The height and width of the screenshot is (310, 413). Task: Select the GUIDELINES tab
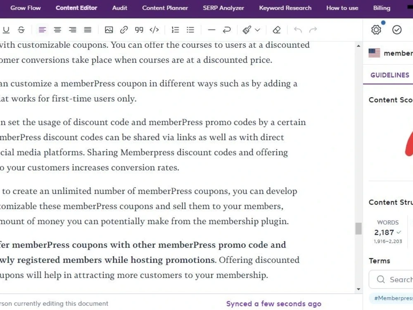(x=390, y=75)
